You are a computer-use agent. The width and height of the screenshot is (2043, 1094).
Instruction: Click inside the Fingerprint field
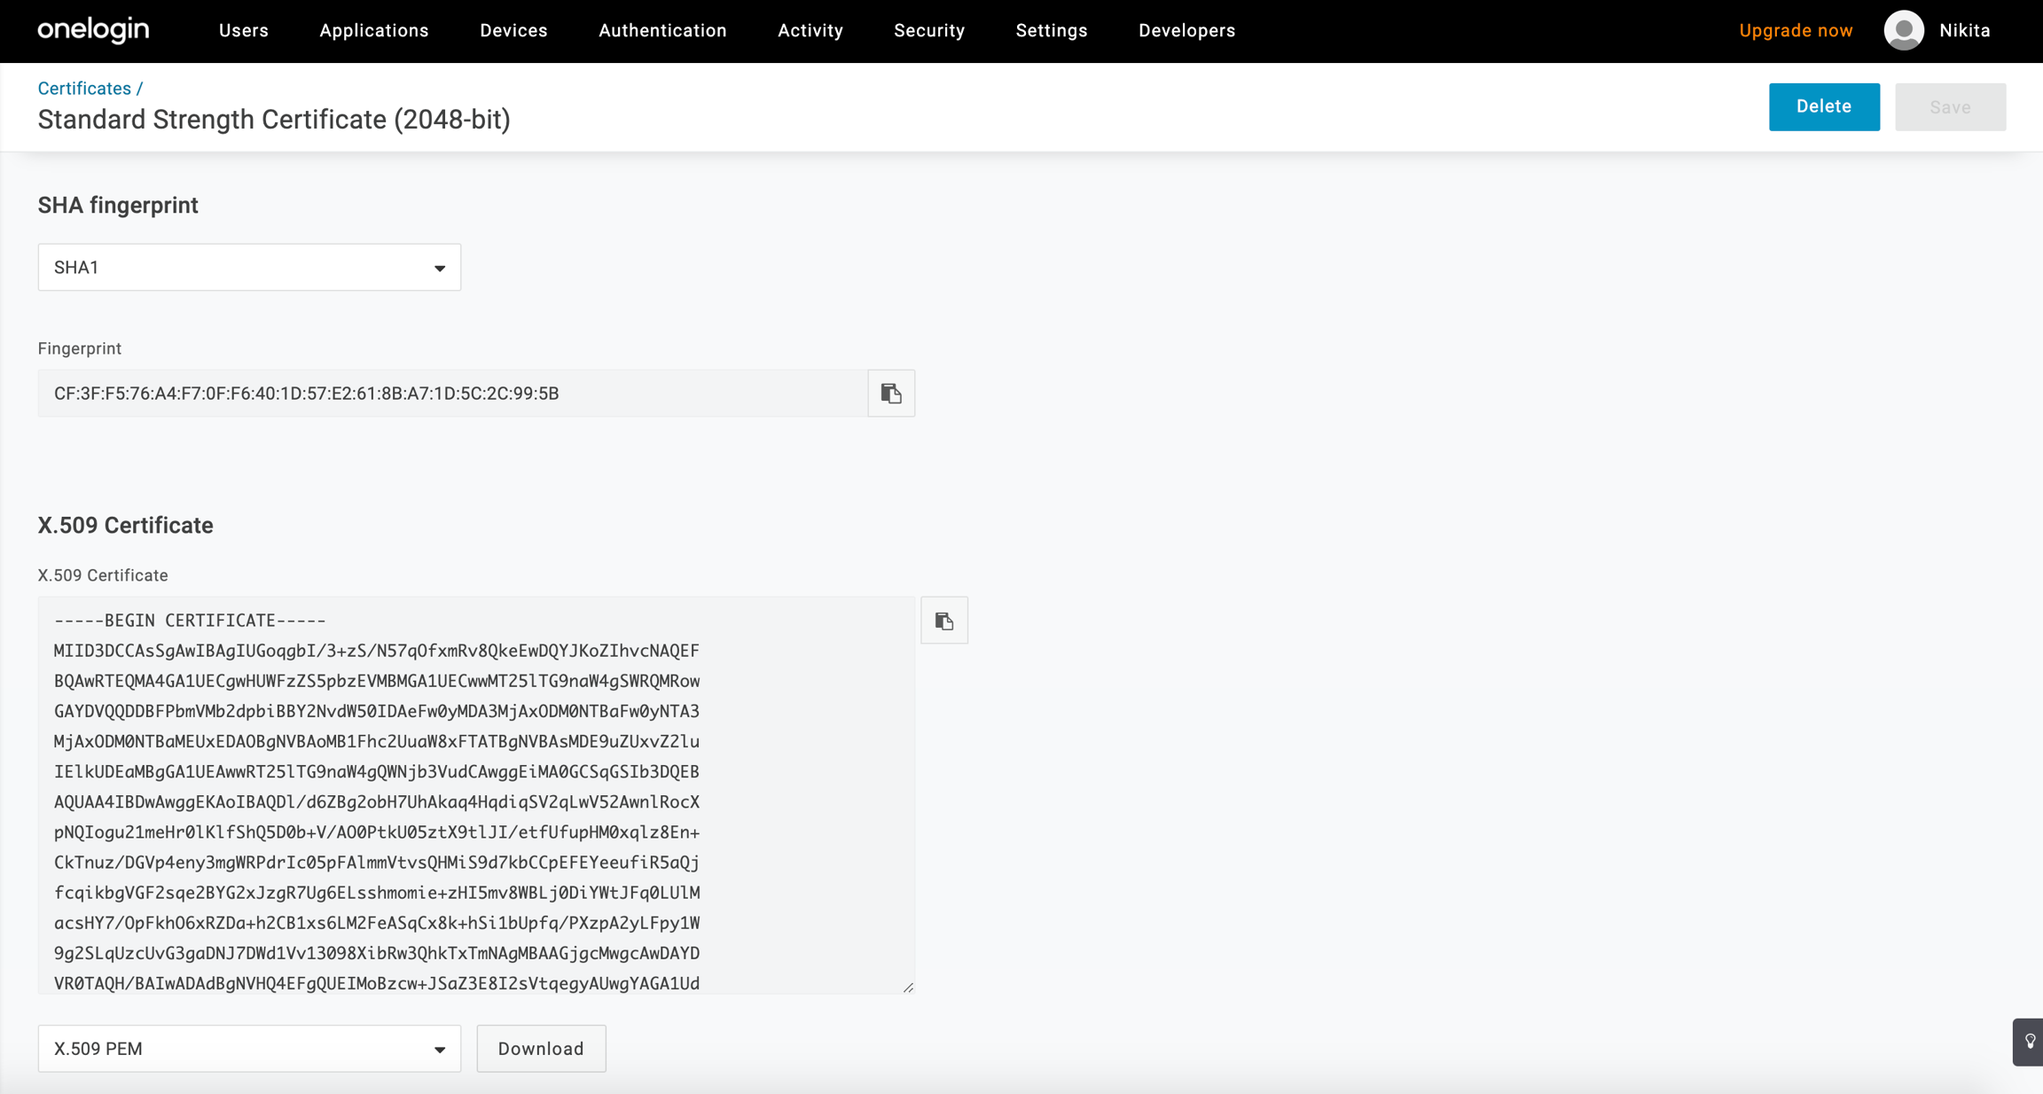coord(452,394)
